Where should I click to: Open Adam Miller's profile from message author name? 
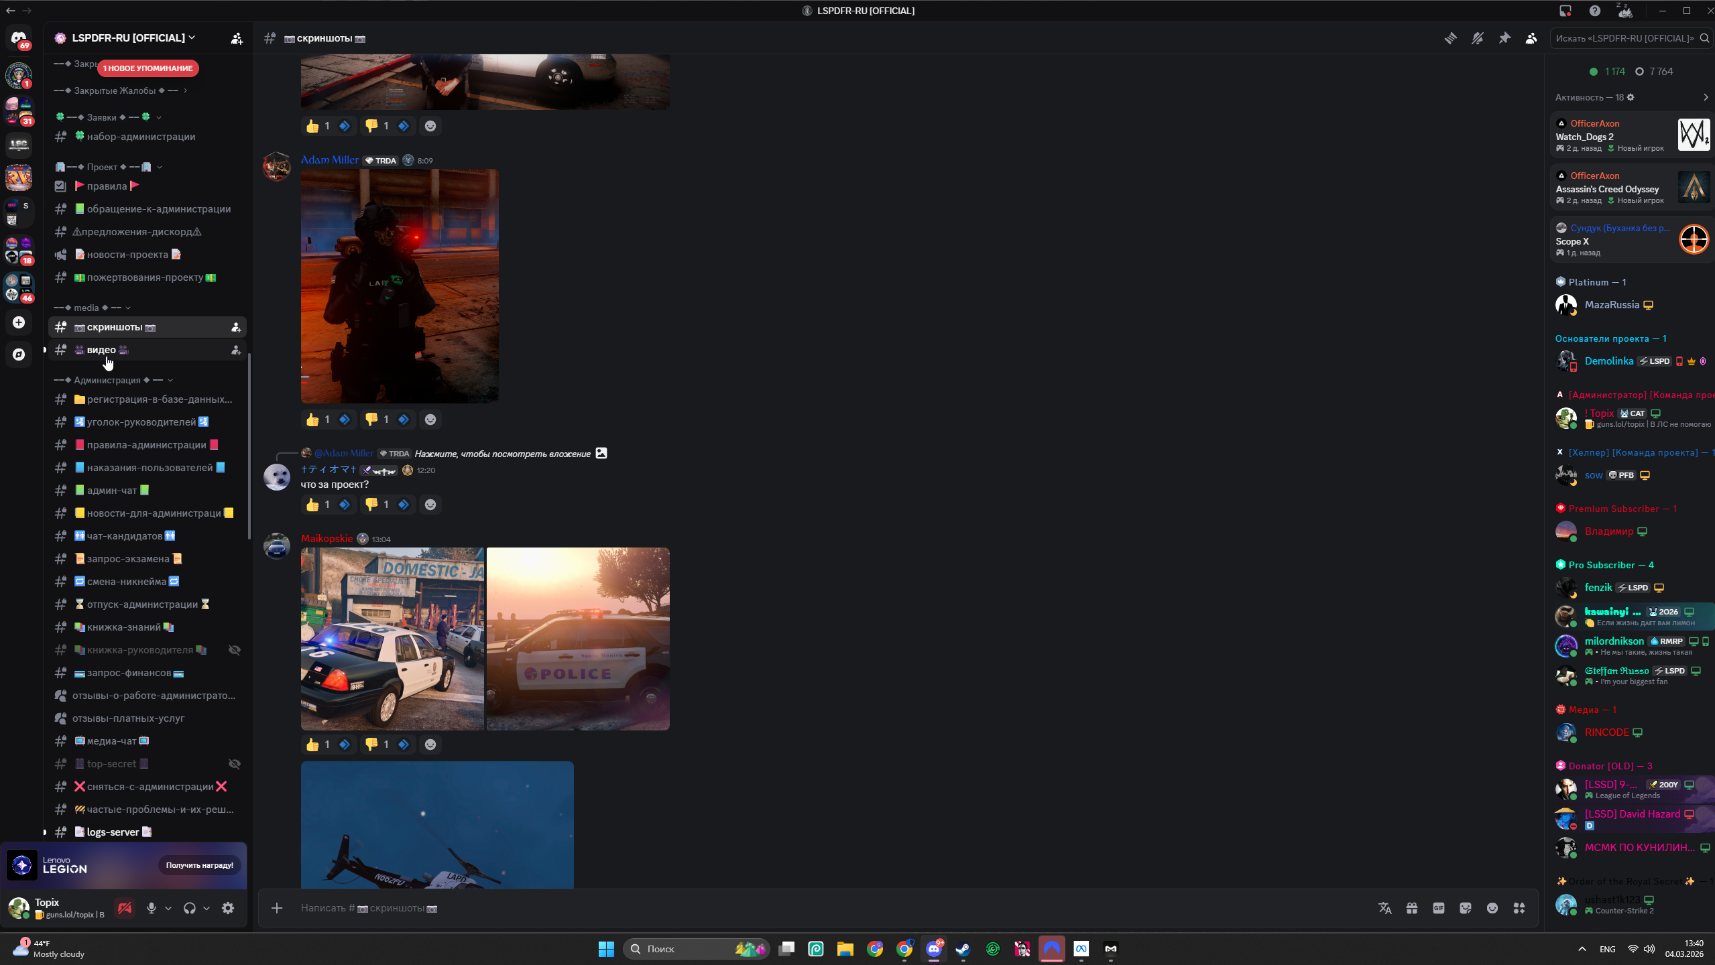click(x=330, y=160)
